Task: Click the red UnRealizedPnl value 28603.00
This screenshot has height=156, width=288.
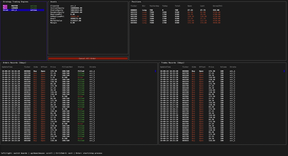Action: coord(75,17)
